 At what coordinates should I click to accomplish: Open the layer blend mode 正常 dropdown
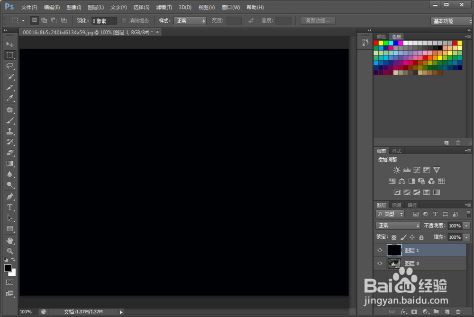[398, 226]
